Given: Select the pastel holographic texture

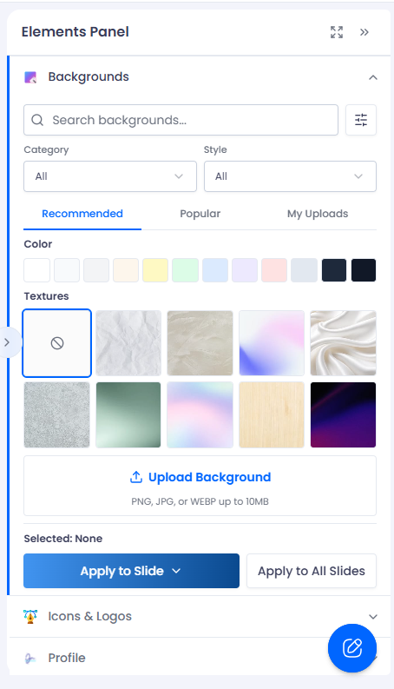Looking at the screenshot, I should (200, 414).
